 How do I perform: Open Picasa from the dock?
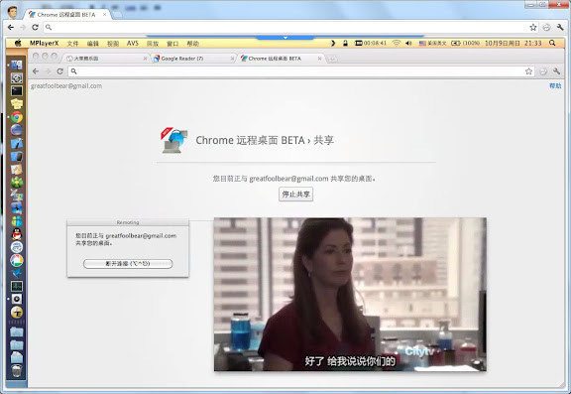(x=17, y=260)
